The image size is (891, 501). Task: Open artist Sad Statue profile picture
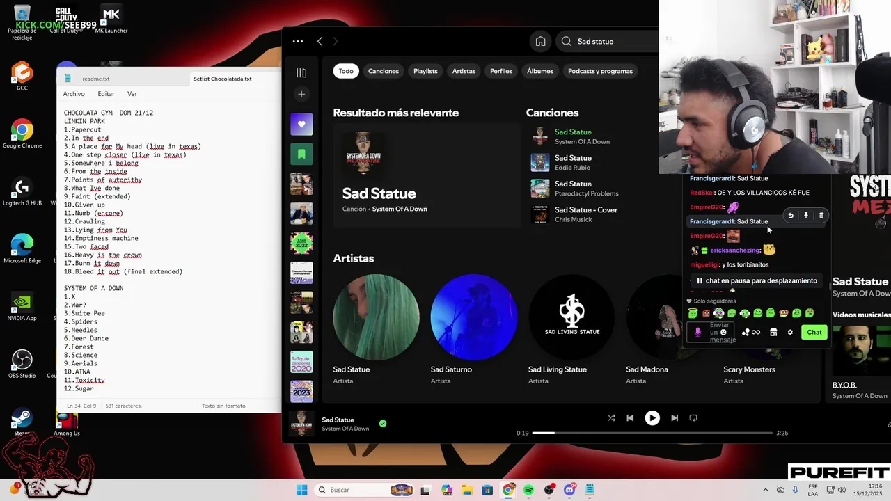click(x=377, y=317)
